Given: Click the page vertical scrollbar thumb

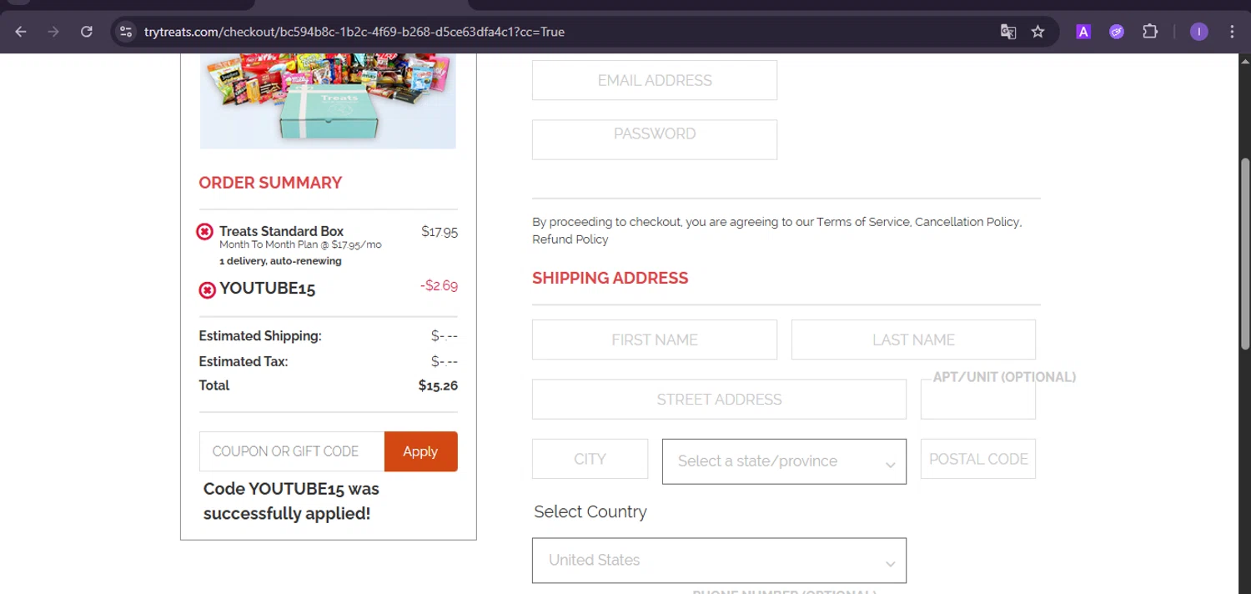Looking at the screenshot, I should (1245, 253).
